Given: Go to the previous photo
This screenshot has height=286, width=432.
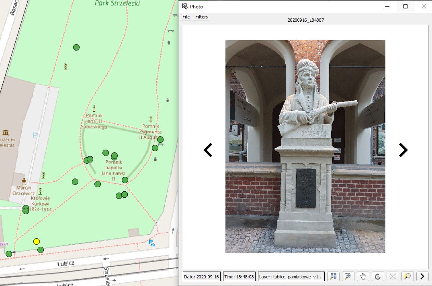Looking at the screenshot, I should (208, 150).
